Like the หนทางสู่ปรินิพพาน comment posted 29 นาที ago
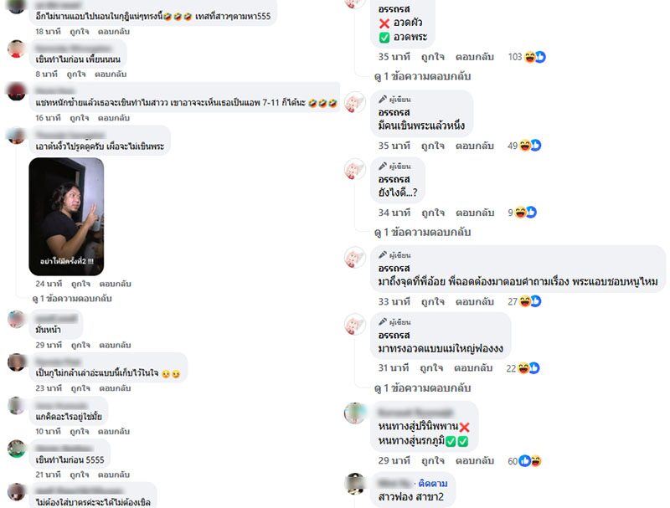 pos(432,460)
